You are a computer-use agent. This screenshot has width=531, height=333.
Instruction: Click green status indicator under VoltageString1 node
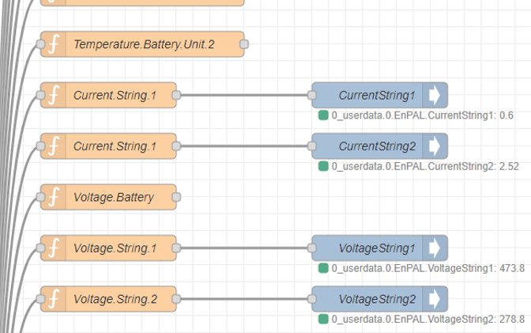point(323,268)
